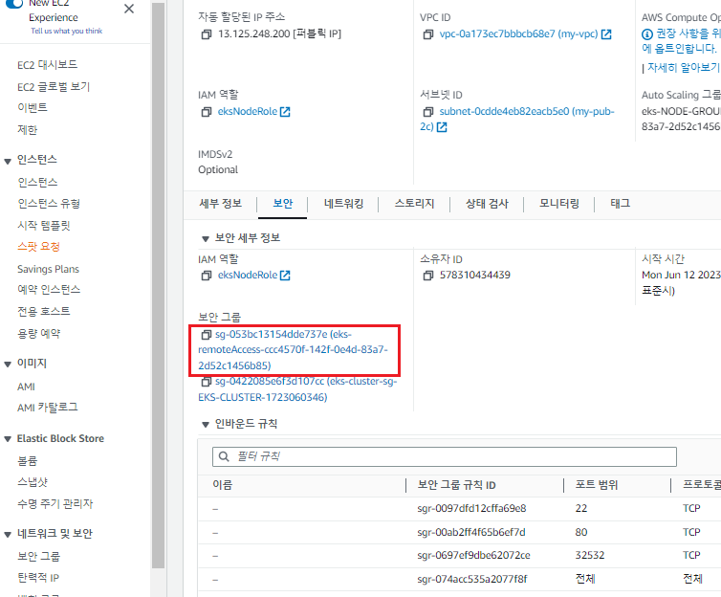
Task: Select rule ID sgr-0697ef9dbe62072ce
Action: coord(473,556)
